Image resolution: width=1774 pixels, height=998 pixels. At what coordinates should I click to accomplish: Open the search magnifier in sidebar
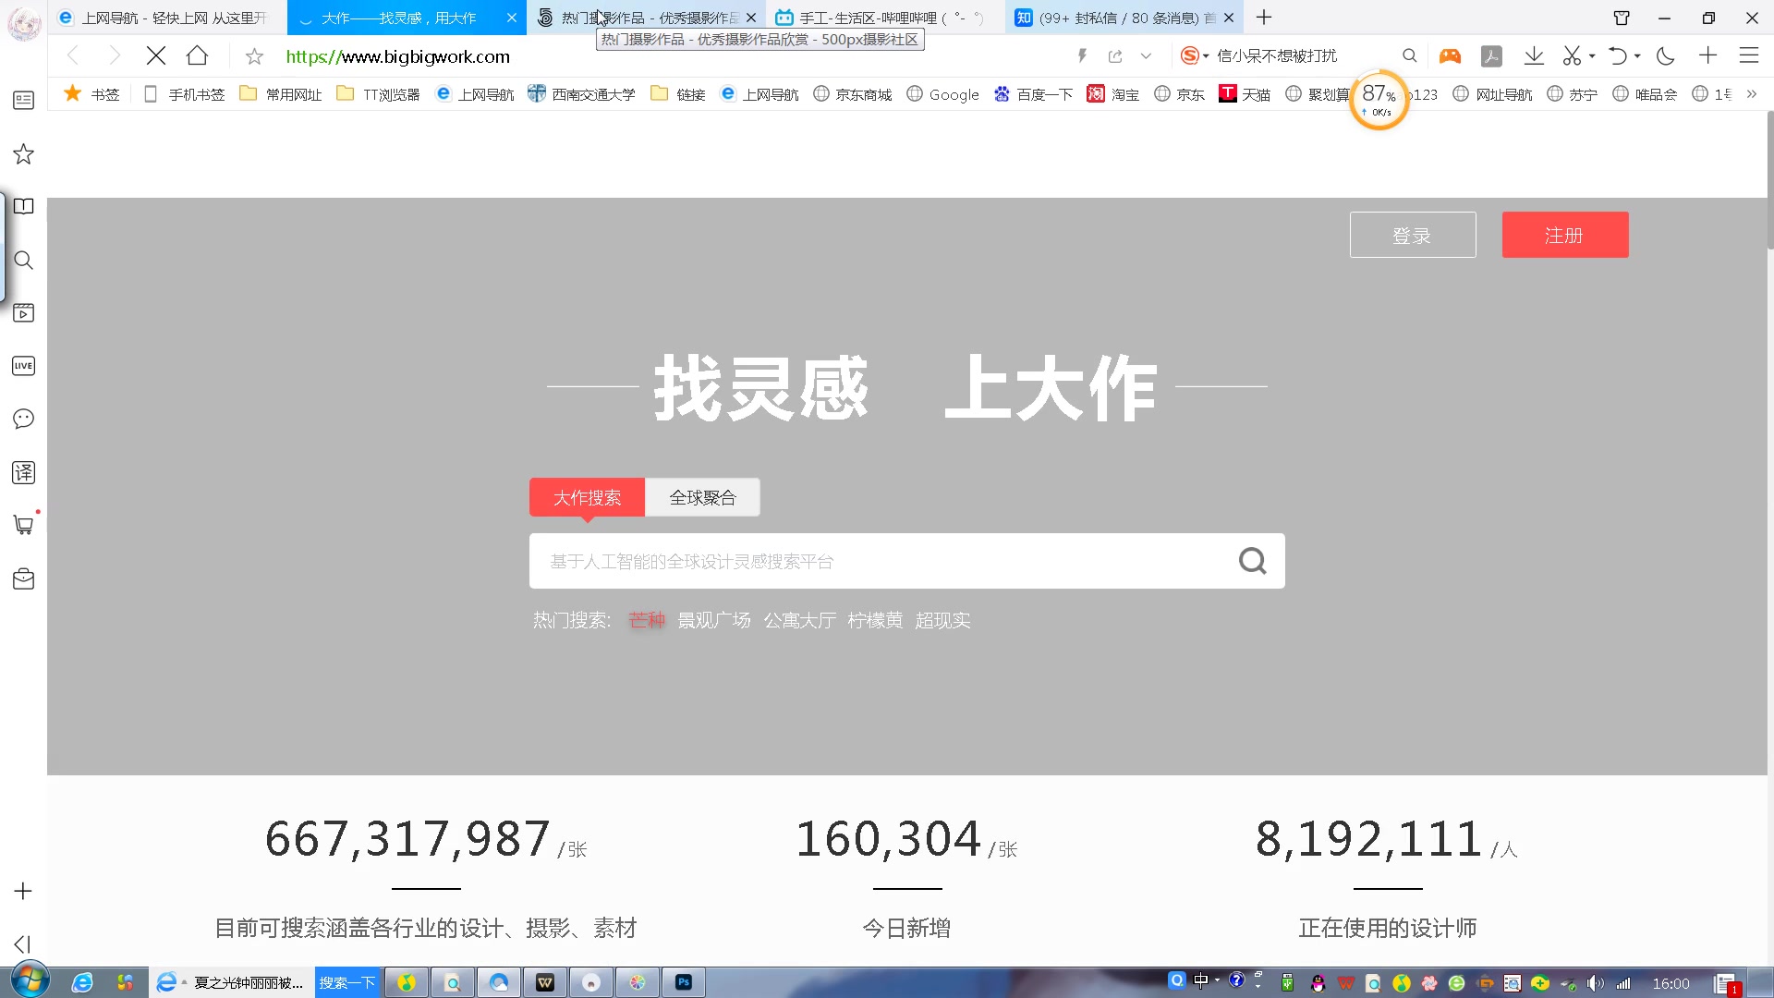click(23, 260)
